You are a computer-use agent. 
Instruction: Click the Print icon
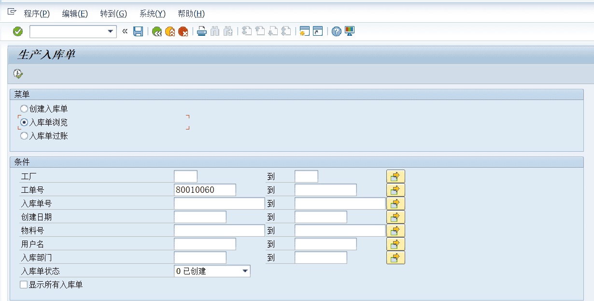[x=201, y=31]
